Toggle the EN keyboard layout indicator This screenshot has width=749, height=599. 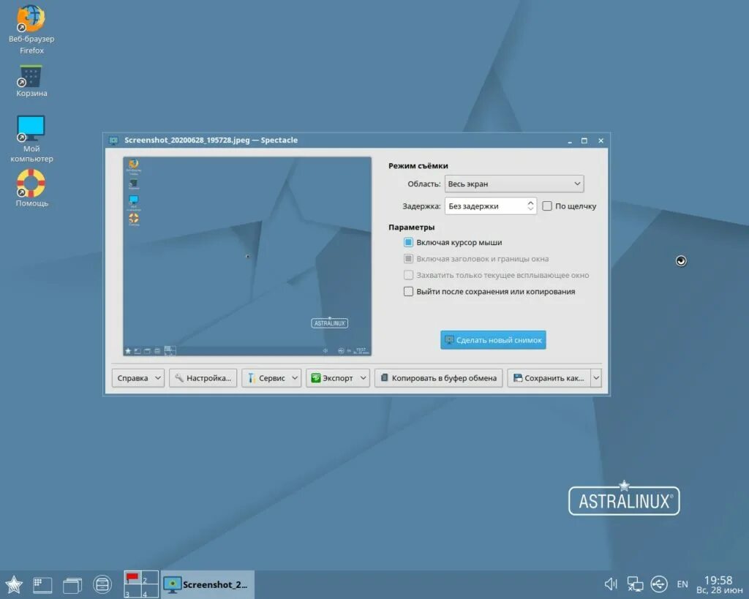coord(682,584)
